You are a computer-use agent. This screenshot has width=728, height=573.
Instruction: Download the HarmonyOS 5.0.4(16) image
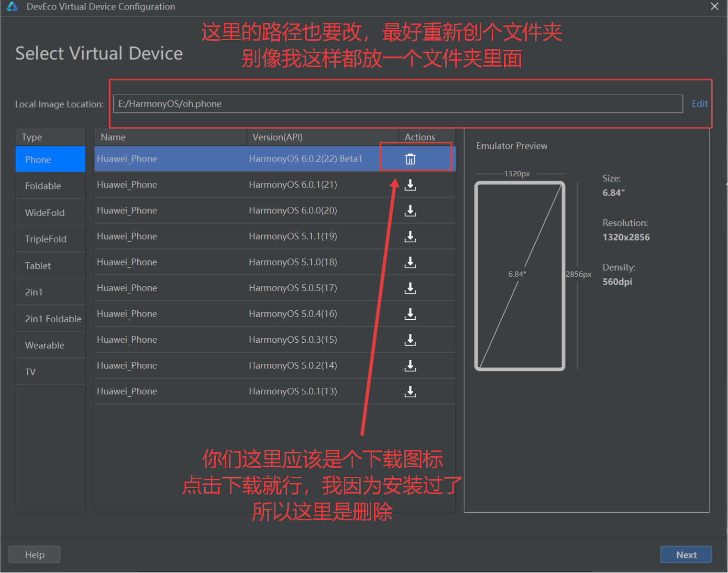coord(410,315)
